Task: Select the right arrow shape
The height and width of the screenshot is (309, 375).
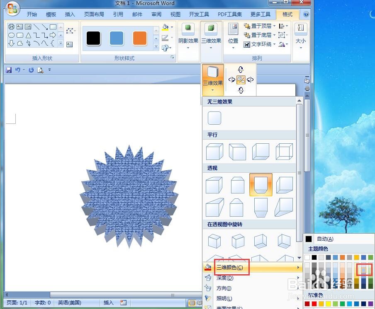Action: click(53, 35)
